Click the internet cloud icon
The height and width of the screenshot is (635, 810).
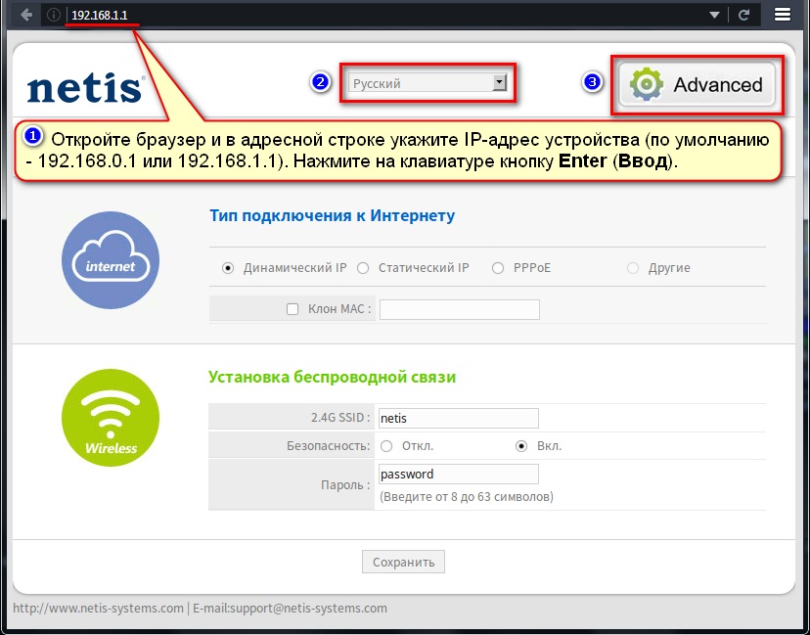111,260
